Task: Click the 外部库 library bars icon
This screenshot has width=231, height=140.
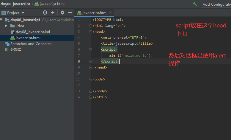Action: [7, 50]
